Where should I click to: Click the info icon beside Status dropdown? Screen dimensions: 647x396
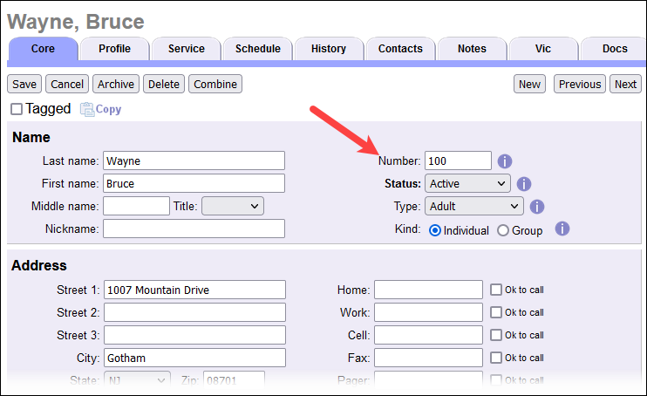pyautogui.click(x=524, y=184)
